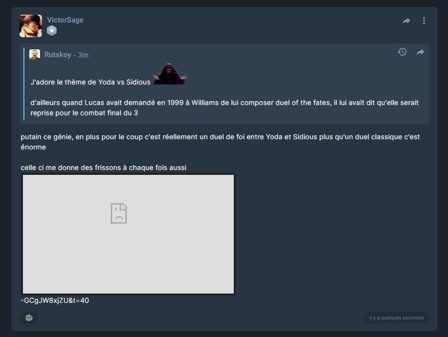Open the three-dot post options menu
The image size is (448, 337).
point(424,21)
